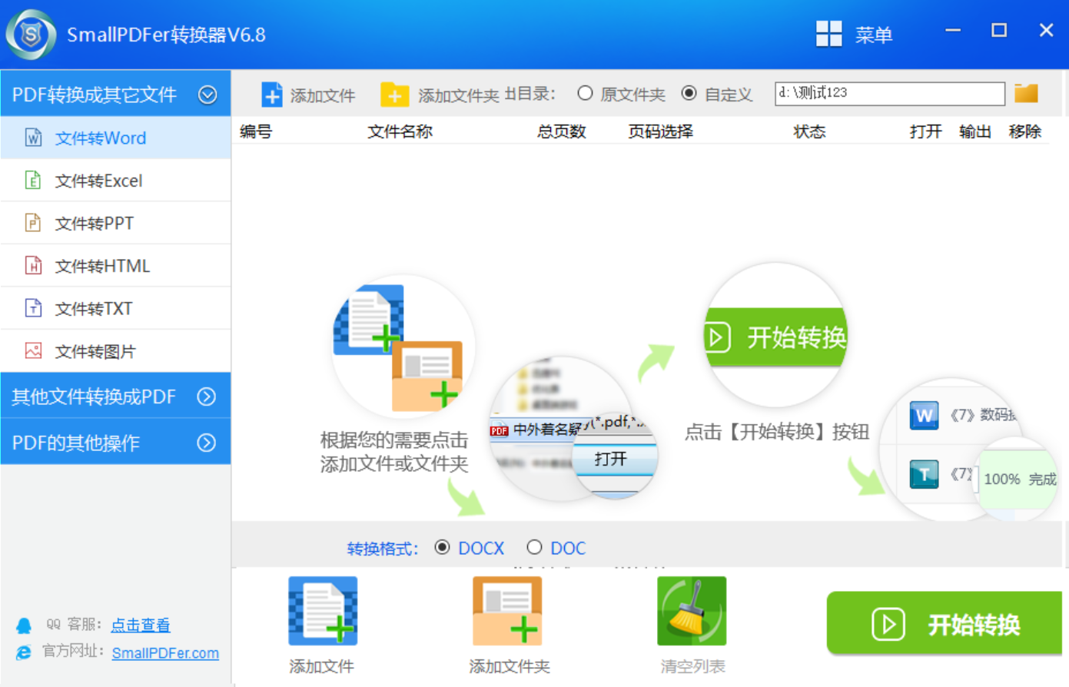1069x687 pixels.
Task: Collapse the PDF转换成其它文件 section
Action: (207, 95)
